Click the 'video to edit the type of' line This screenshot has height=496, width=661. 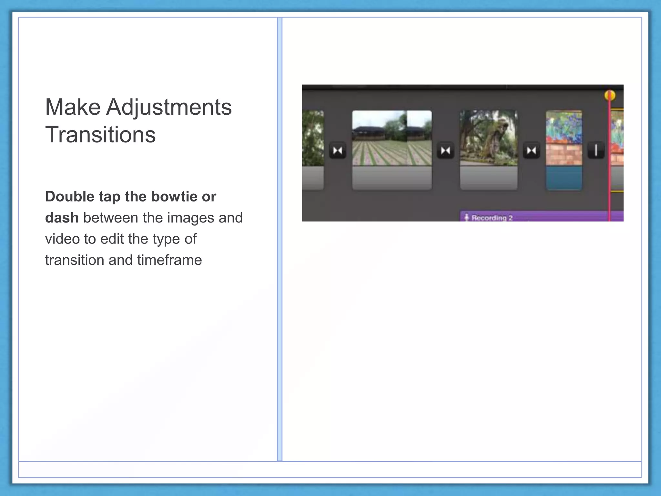click(121, 239)
